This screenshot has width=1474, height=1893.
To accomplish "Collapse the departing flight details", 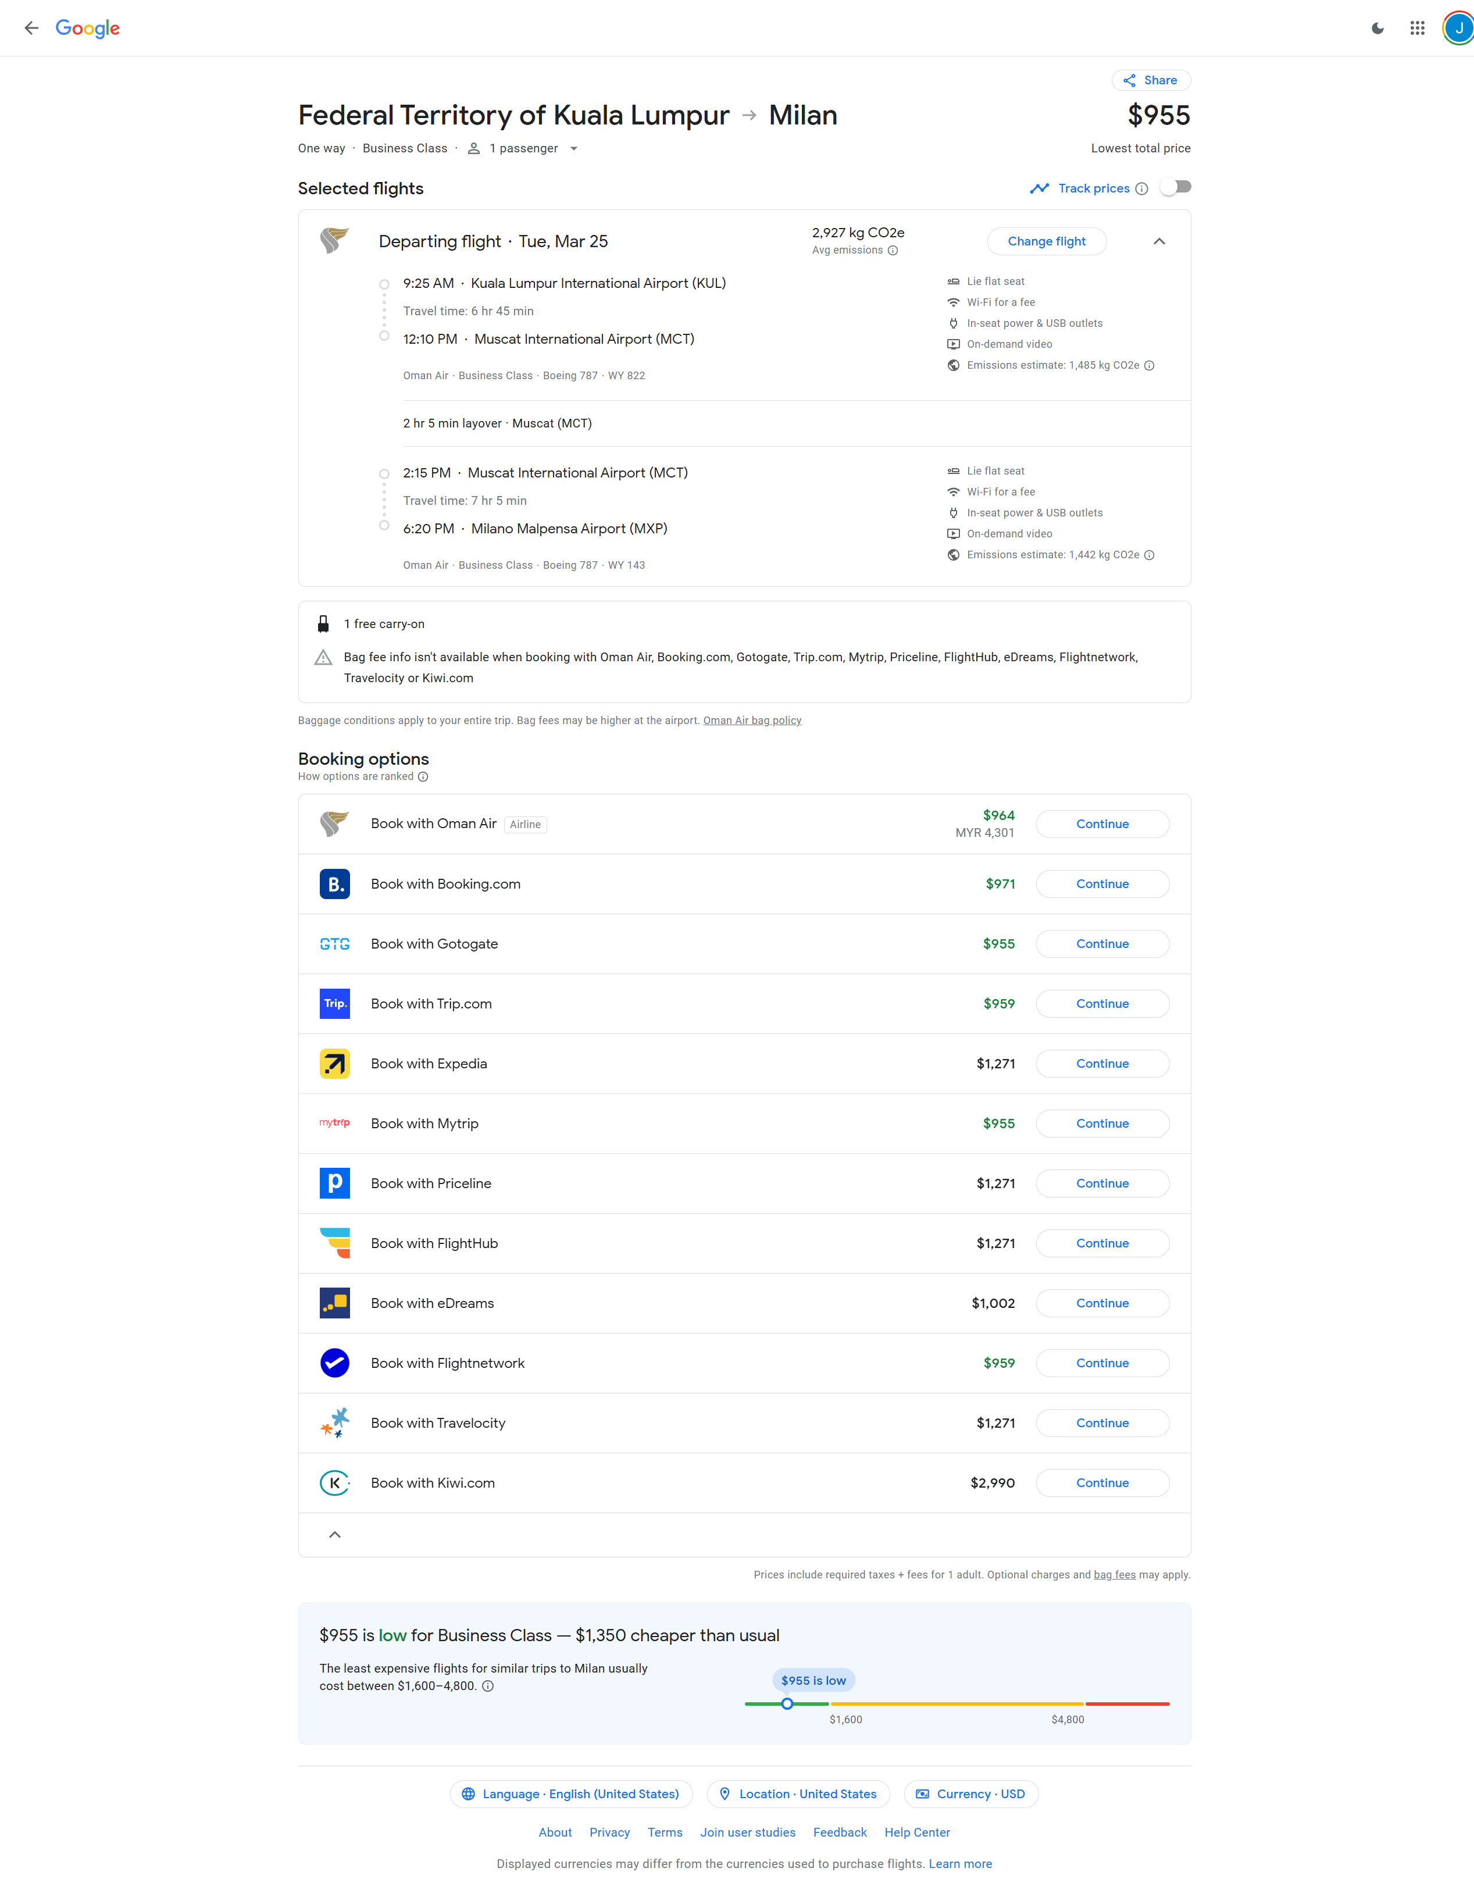I will click(x=1159, y=241).
